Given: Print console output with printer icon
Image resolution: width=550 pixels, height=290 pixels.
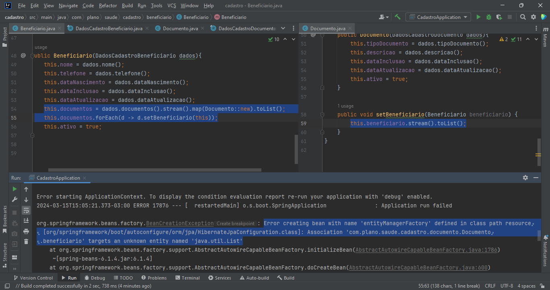Looking at the screenshot, I should [26, 231].
